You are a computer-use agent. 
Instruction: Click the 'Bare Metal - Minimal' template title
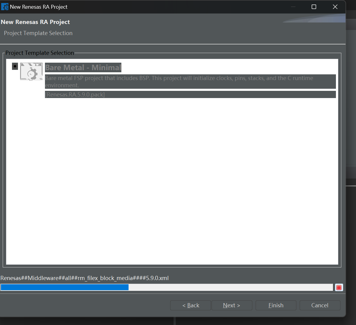(83, 67)
